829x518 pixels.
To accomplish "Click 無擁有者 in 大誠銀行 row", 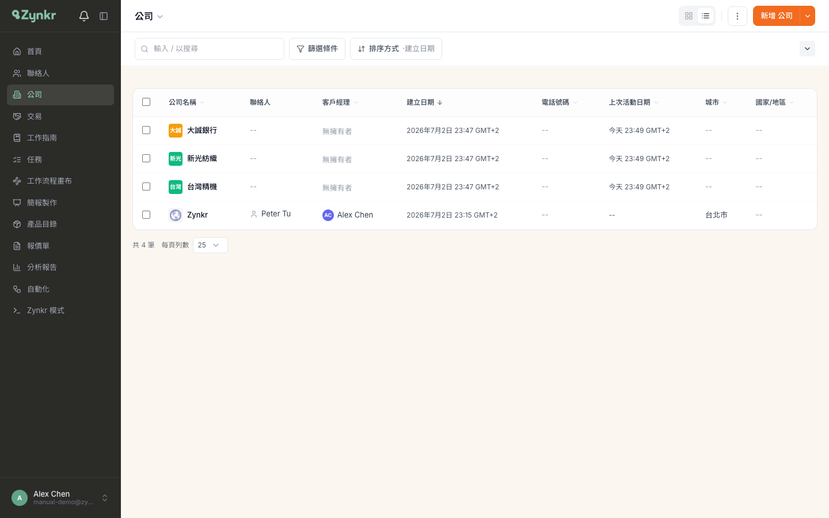I will pyautogui.click(x=337, y=132).
